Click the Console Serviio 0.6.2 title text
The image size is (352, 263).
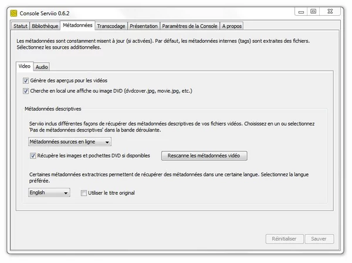tap(45, 14)
